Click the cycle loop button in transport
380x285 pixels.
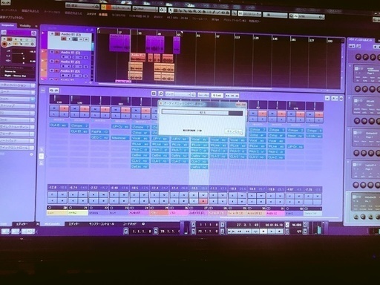pyautogui.click(x=255, y=232)
